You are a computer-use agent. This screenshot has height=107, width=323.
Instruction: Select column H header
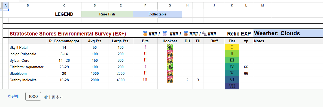pyautogui.click(x=187, y=5)
